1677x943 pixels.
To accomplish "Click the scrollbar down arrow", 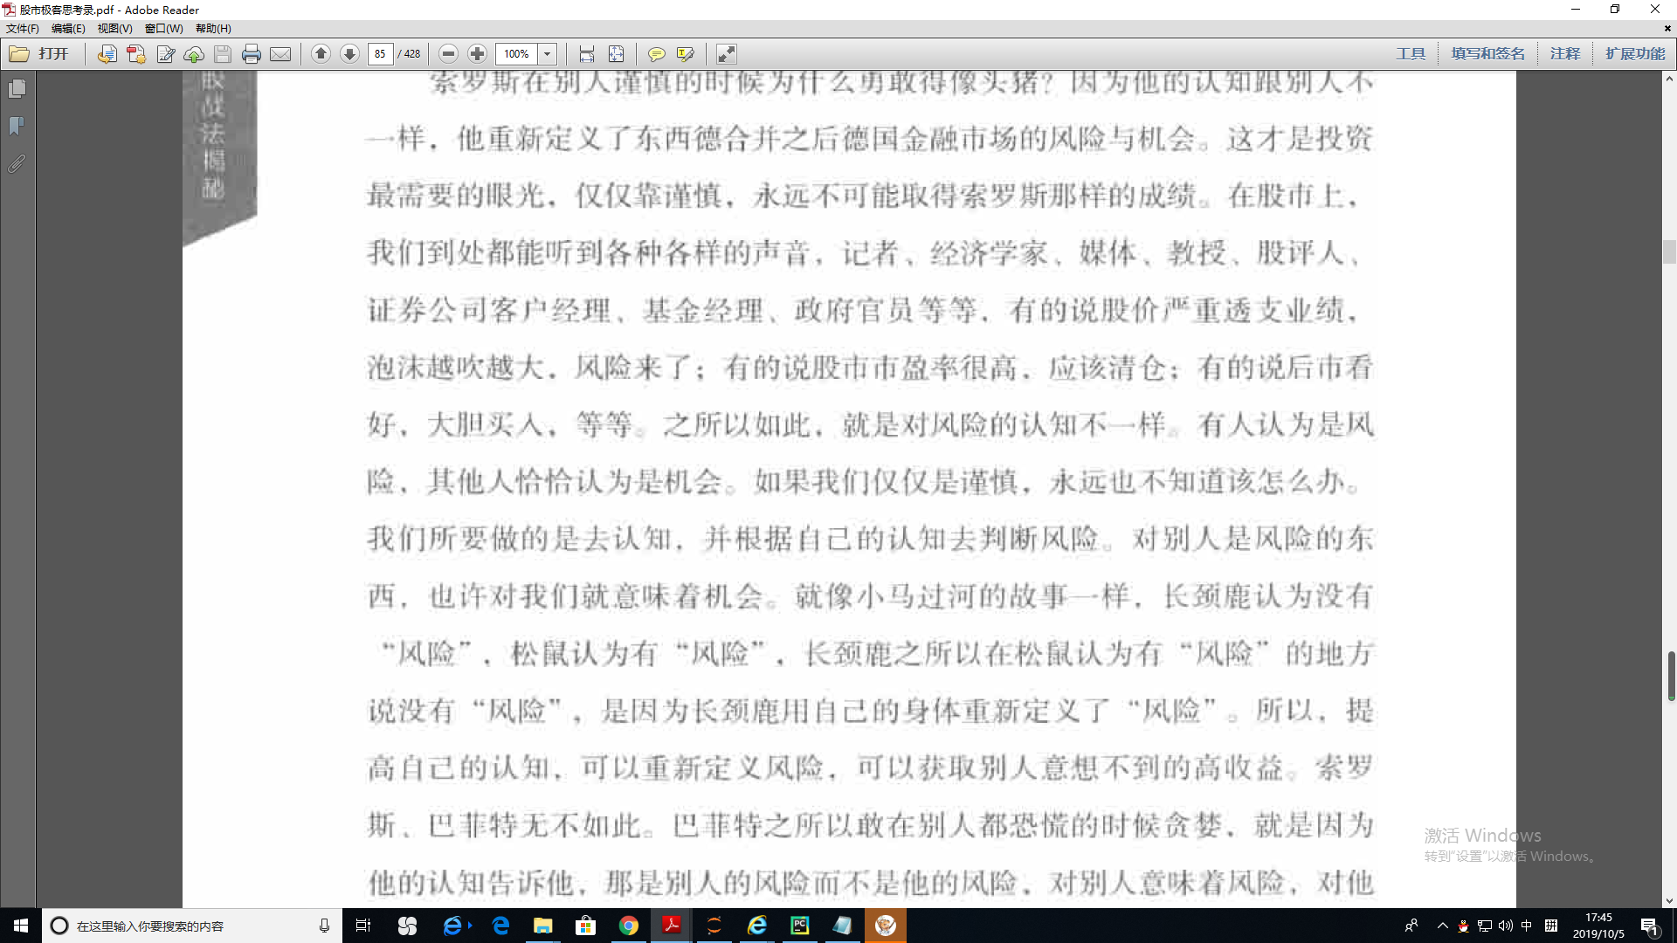I will (1669, 900).
